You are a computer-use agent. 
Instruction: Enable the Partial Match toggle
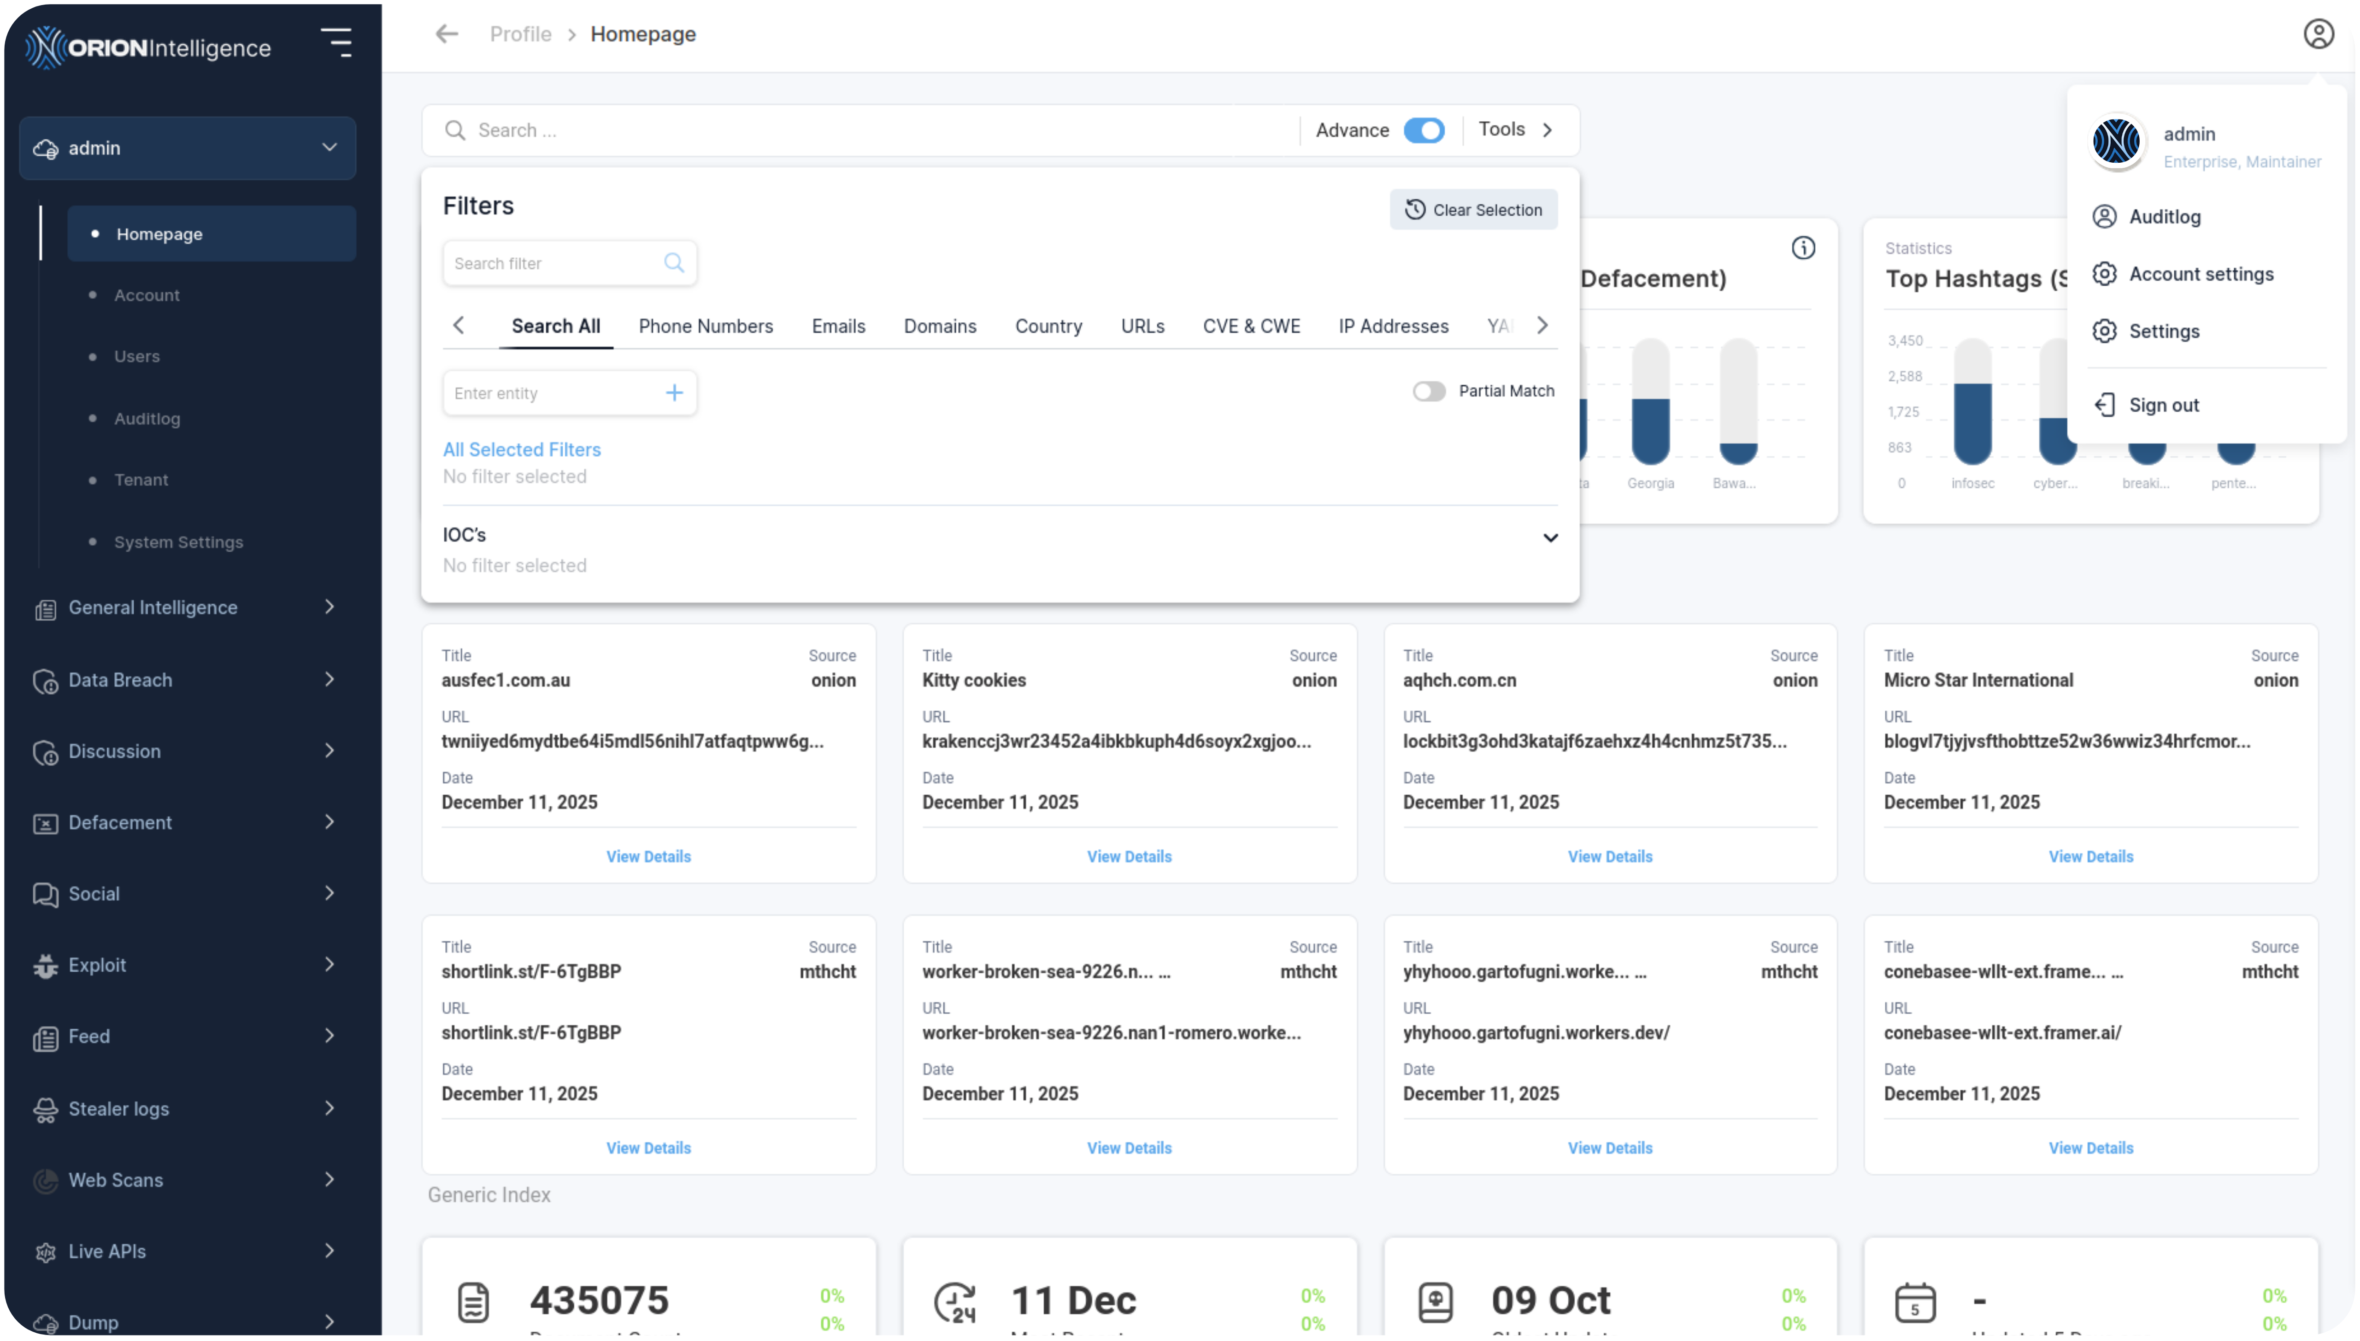[x=1430, y=391]
